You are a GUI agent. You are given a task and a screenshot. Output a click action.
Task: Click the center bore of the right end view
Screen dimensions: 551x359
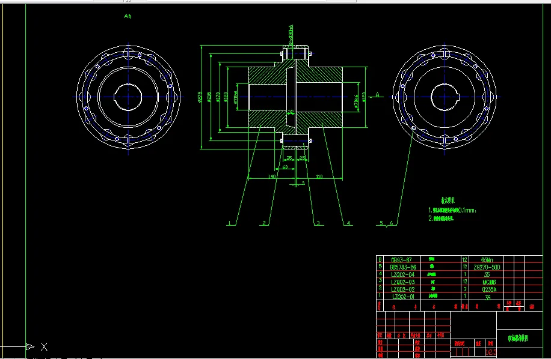pyautogui.click(x=445, y=97)
